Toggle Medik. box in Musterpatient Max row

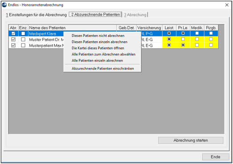pyautogui.click(x=197, y=45)
